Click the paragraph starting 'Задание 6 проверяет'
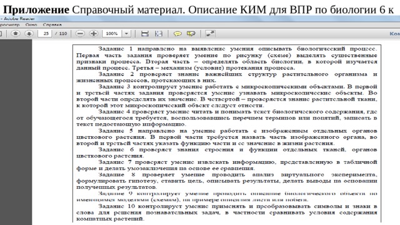The image size is (400, 225). [226, 152]
